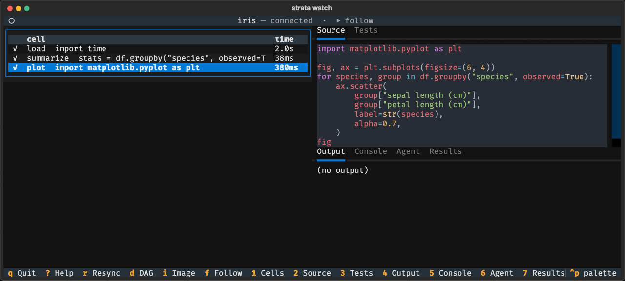Click '(no output)' text in Output pane

tap(343, 170)
